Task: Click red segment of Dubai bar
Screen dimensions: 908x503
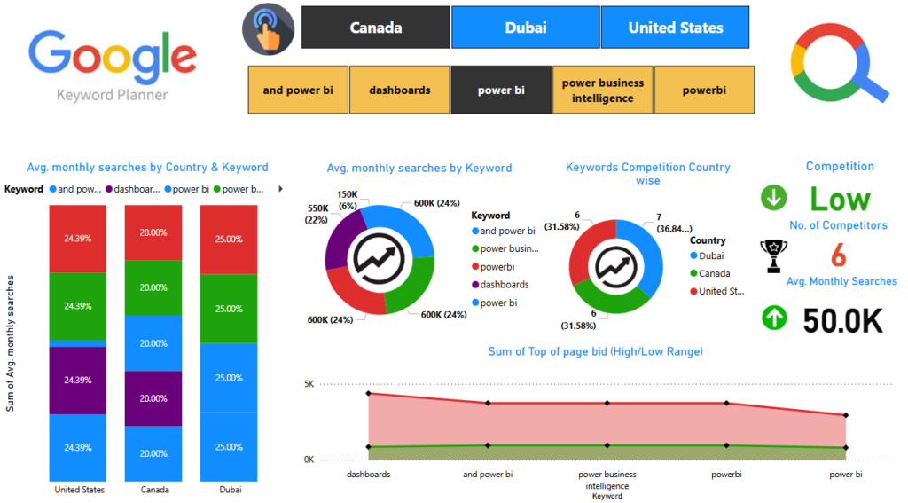Action: (229, 240)
